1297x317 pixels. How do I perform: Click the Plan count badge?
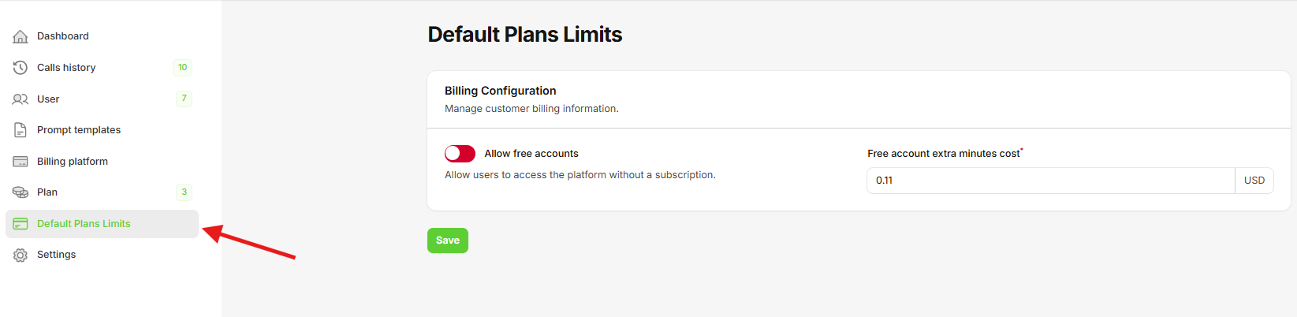point(184,192)
